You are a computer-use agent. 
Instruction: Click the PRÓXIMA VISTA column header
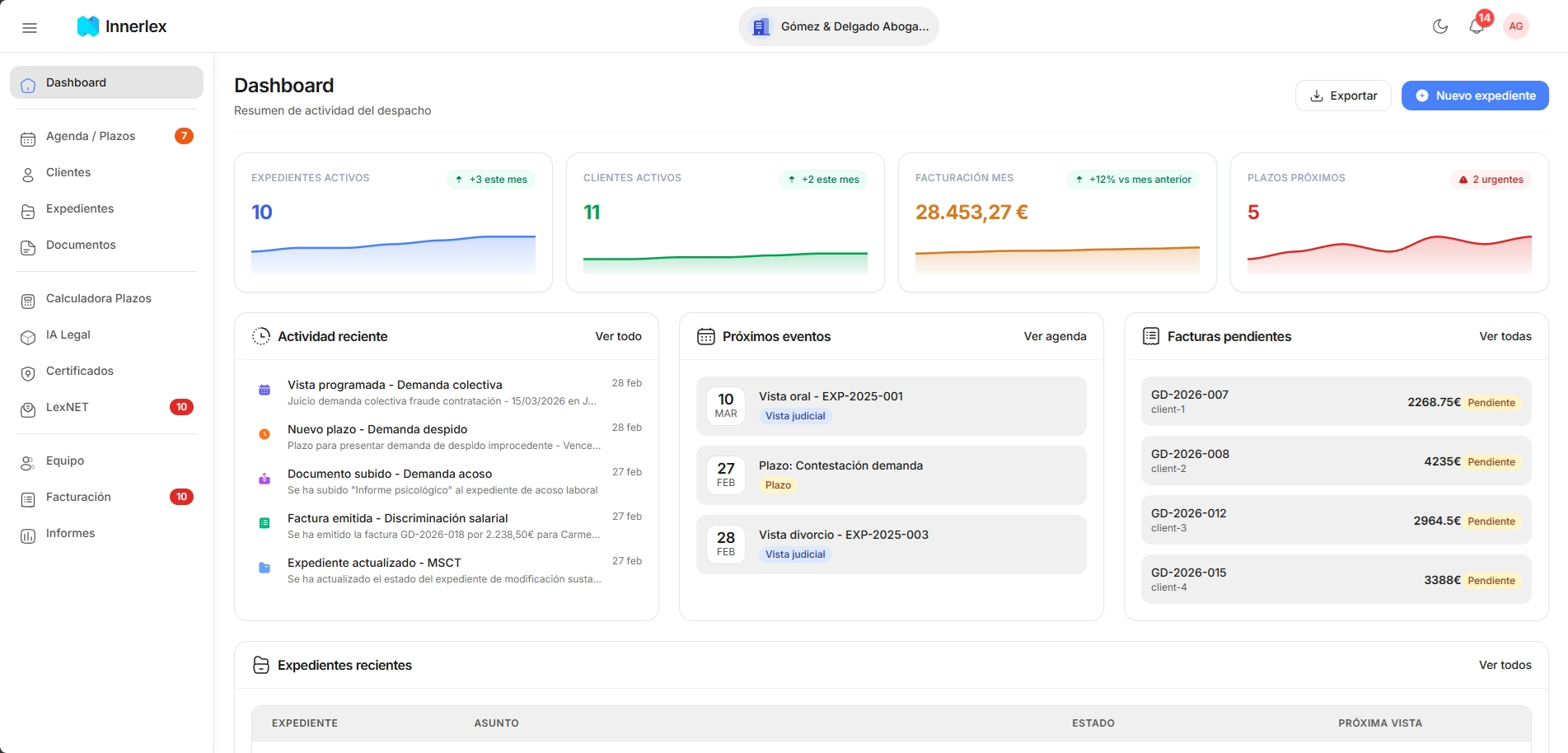(1380, 723)
